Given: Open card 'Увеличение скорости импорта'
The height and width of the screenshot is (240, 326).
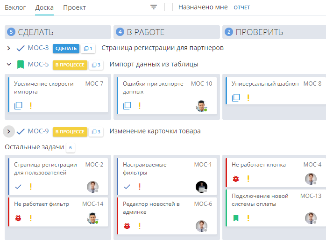Looking at the screenshot, I should [58, 95].
